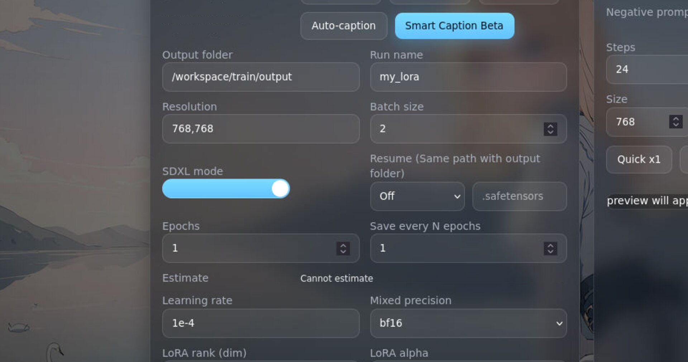This screenshot has height=362, width=688.
Task: Select the Batch size value field
Action: 448,129
